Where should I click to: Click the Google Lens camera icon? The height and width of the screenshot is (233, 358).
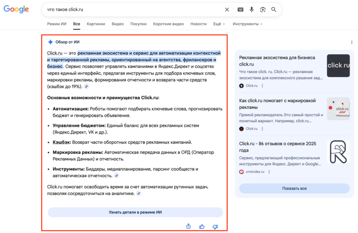(263, 10)
